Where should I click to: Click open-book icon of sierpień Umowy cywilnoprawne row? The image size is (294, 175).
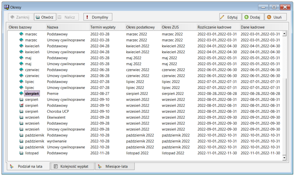click(22, 99)
